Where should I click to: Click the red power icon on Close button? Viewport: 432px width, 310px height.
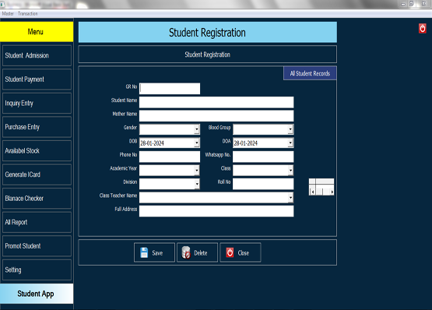(230, 252)
